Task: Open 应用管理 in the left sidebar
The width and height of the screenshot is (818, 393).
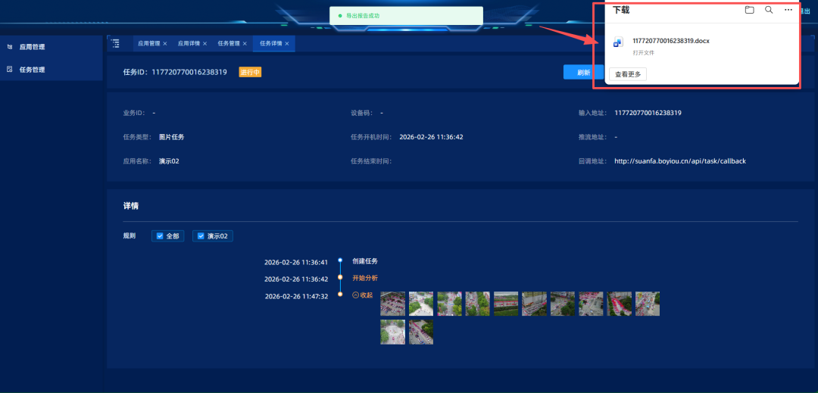Action: click(32, 47)
